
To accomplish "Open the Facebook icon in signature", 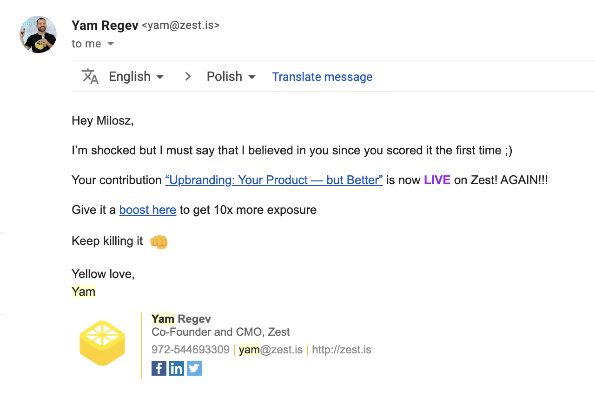I will 159,368.
